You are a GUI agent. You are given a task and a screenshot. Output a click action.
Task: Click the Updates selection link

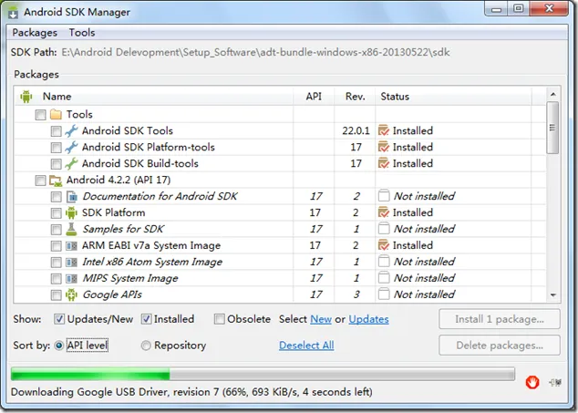coord(368,319)
